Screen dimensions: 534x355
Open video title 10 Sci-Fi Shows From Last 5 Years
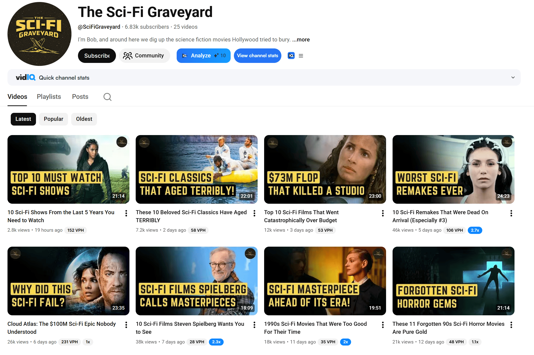click(61, 216)
